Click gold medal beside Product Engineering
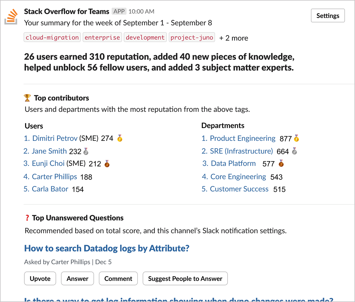This screenshot has height=302, width=355. (x=296, y=138)
